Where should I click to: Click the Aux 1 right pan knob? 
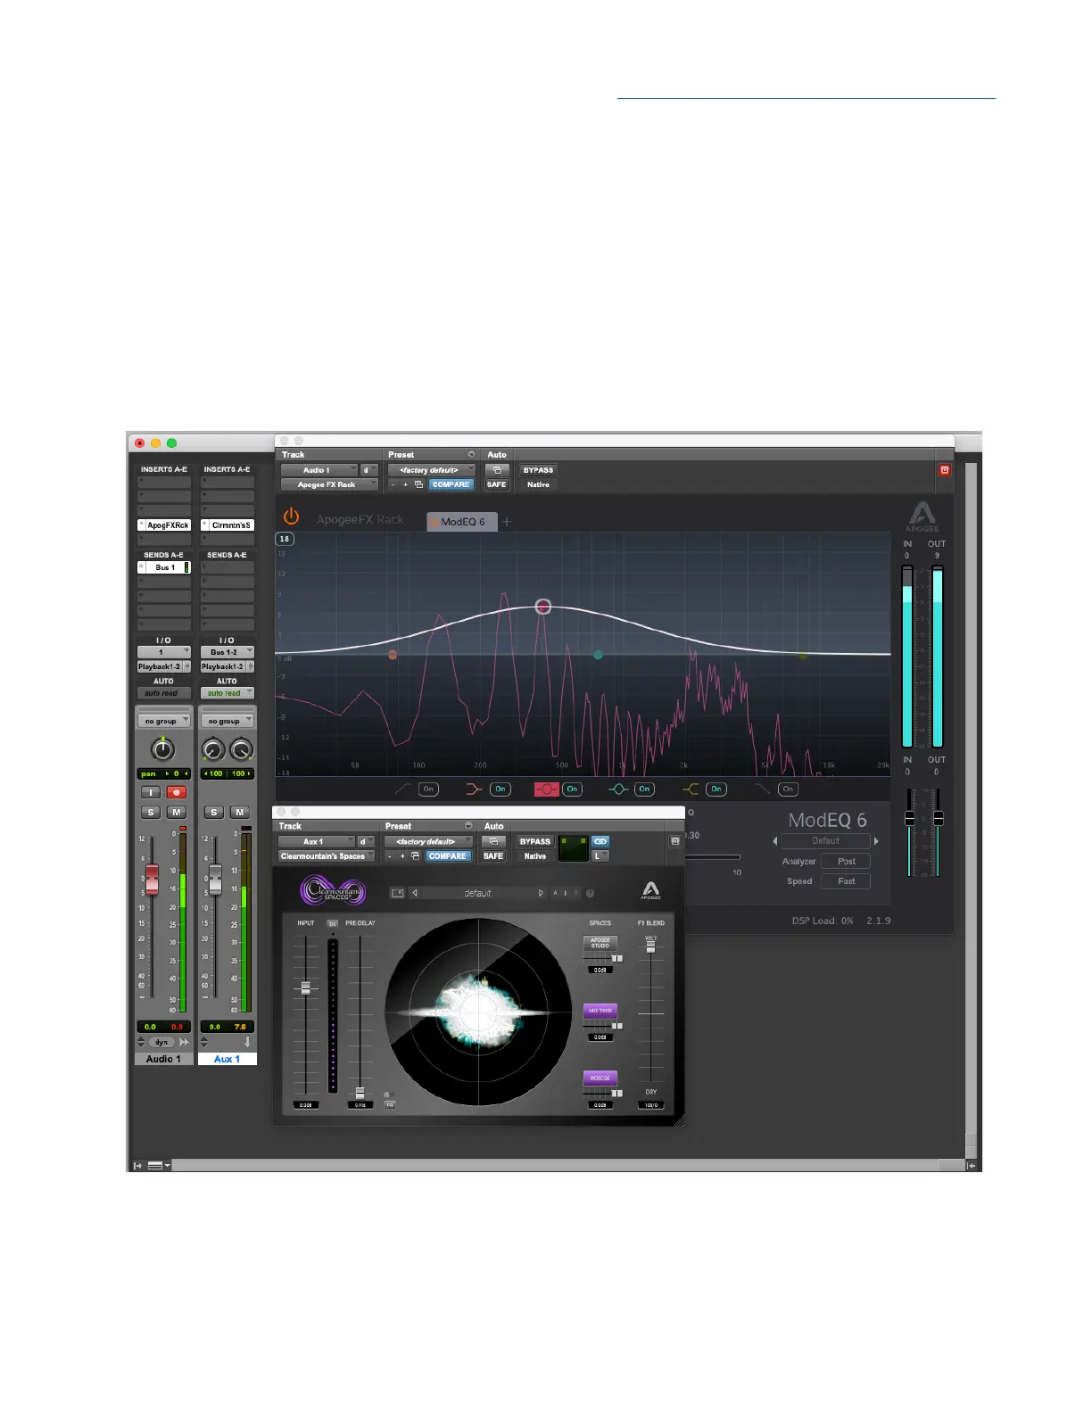(x=241, y=749)
